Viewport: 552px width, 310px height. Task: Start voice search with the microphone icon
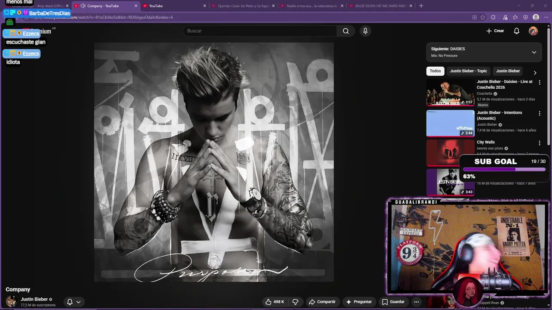pyautogui.click(x=365, y=31)
